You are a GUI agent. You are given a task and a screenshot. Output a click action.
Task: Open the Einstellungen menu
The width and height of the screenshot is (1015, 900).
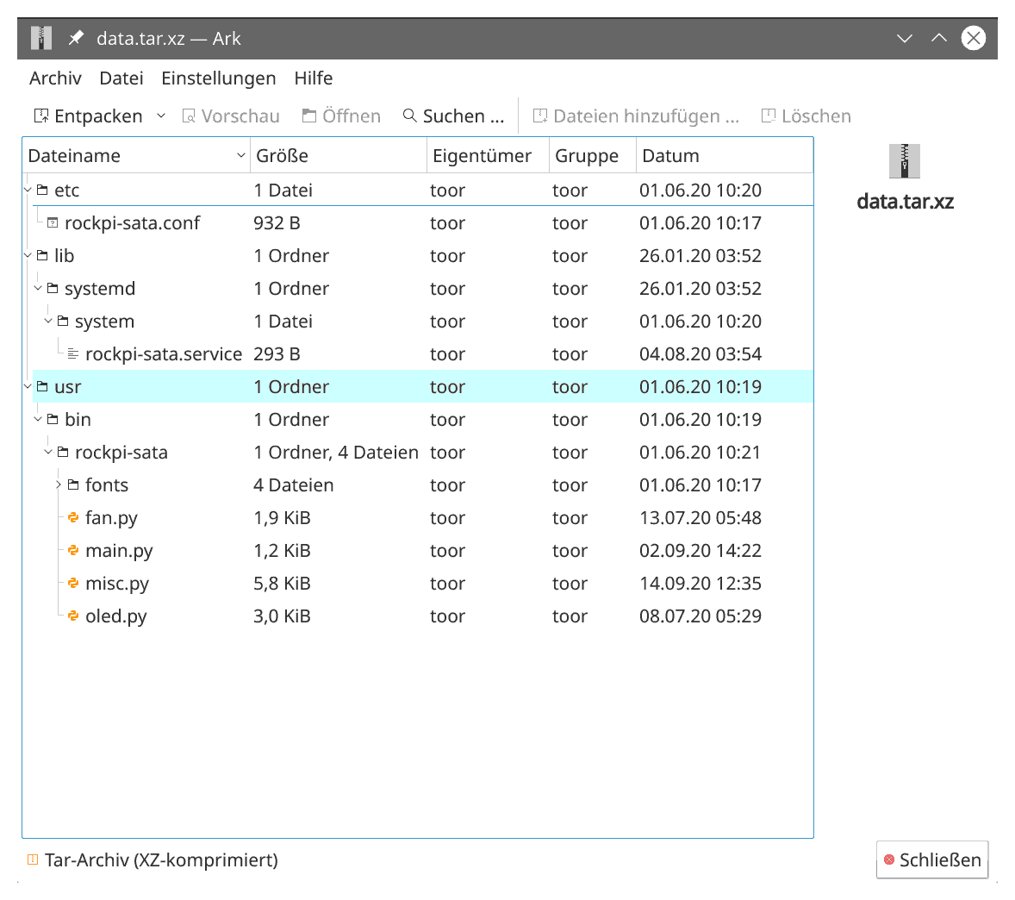coord(218,78)
